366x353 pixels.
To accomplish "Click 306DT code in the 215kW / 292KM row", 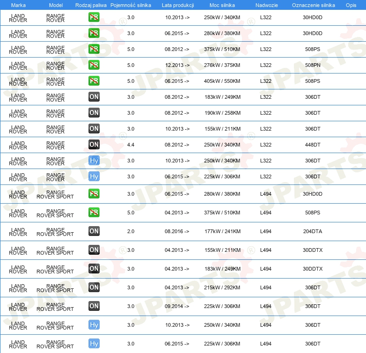I will [x=313, y=287].
